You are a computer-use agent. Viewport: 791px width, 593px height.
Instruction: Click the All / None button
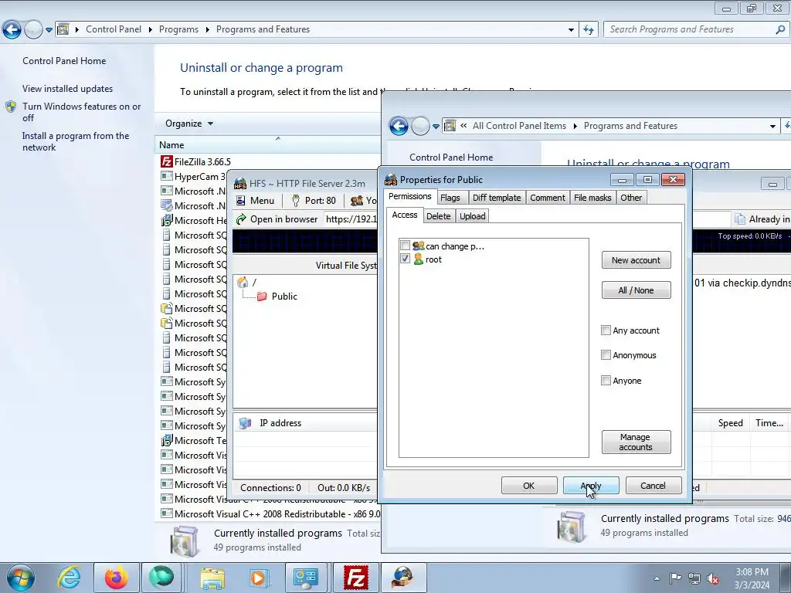[637, 290]
